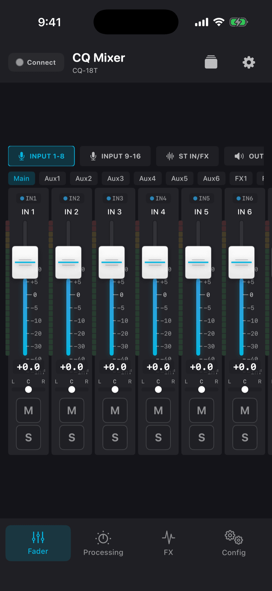The width and height of the screenshot is (272, 591).
Task: Select the Aux1 mix
Action: click(x=52, y=179)
